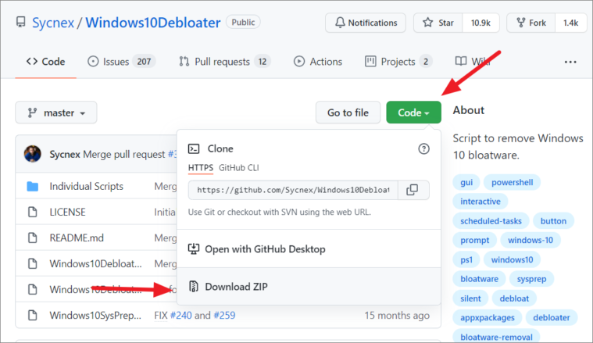
Task: Click the 15 months ago timestamp
Action: point(397,315)
